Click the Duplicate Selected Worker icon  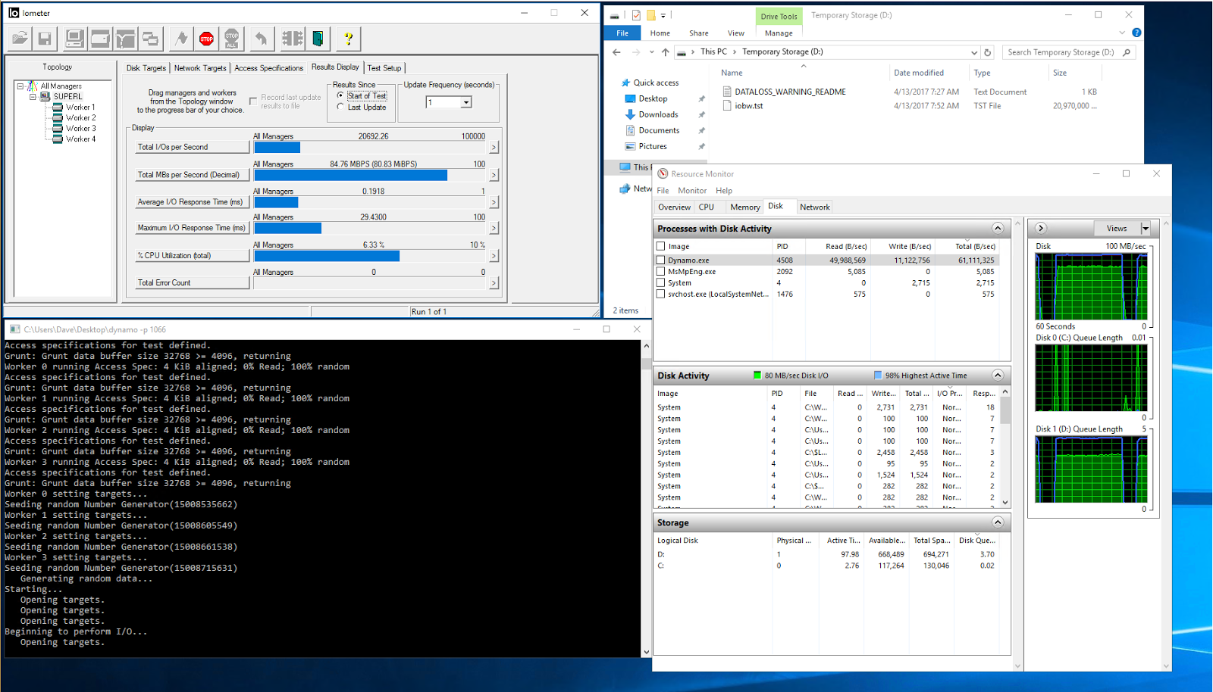152,39
